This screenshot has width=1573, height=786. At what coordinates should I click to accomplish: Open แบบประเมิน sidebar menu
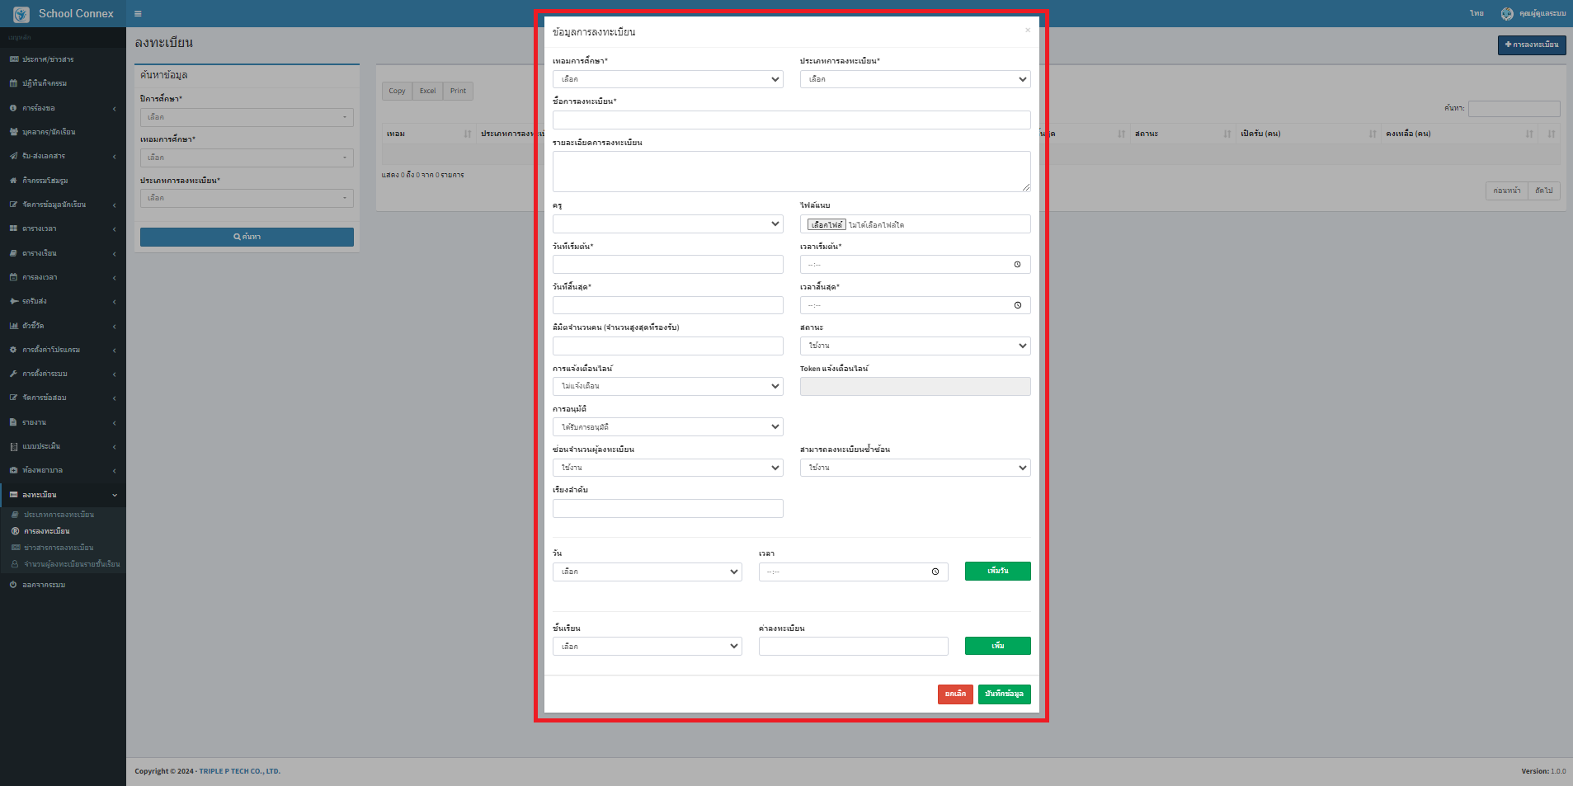coord(63,446)
